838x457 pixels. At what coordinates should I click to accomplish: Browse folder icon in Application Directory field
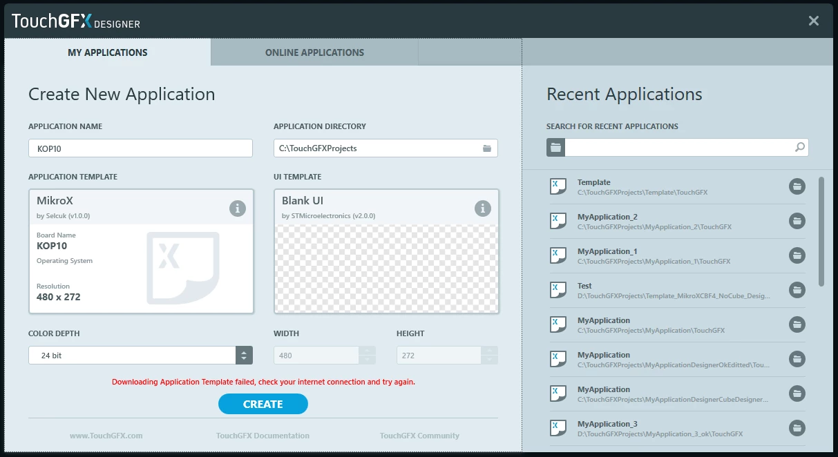[x=487, y=148]
